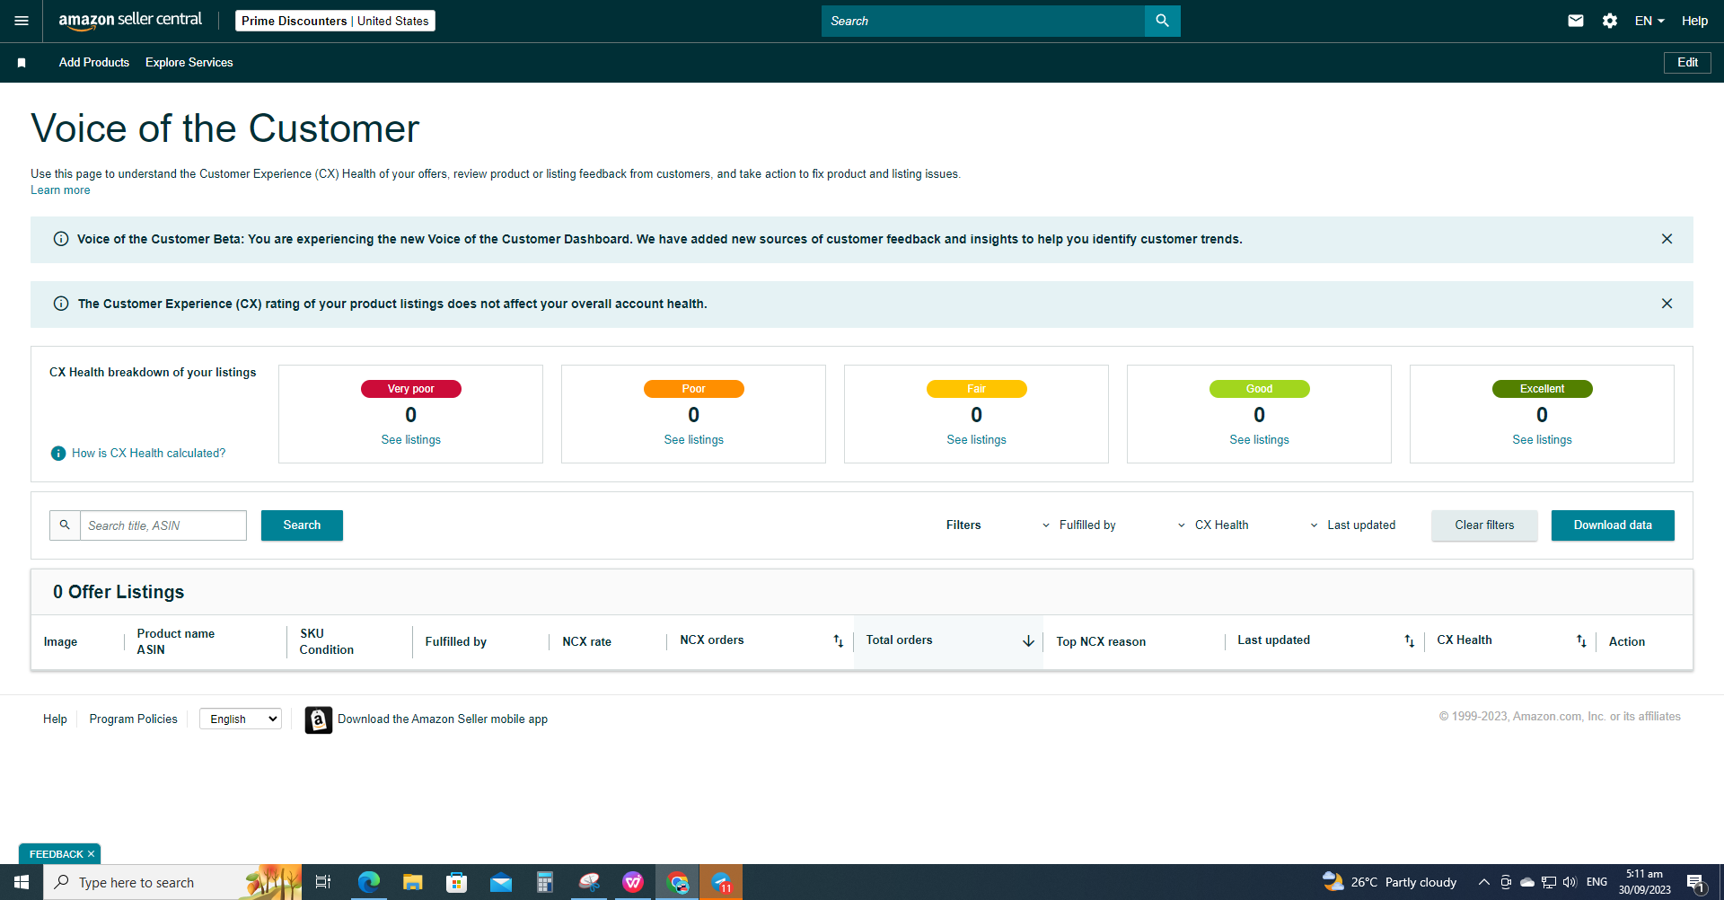Image resolution: width=1724 pixels, height=900 pixels.
Task: Expand the Last updated filter
Action: pyautogui.click(x=1352, y=525)
